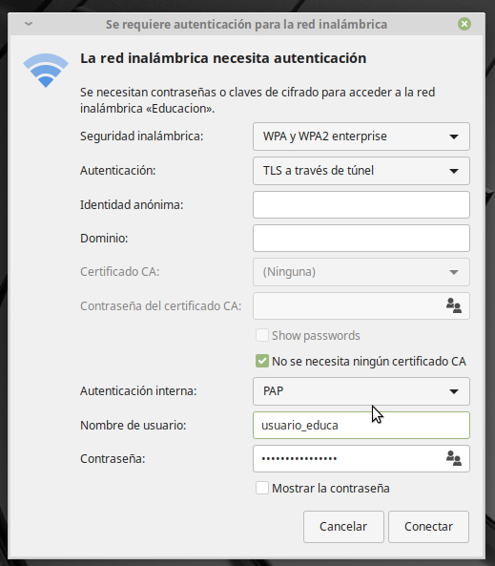This screenshot has height=566, width=495.
Task: Uncheck No se necesita ningún certificado CA
Action: pyautogui.click(x=262, y=361)
